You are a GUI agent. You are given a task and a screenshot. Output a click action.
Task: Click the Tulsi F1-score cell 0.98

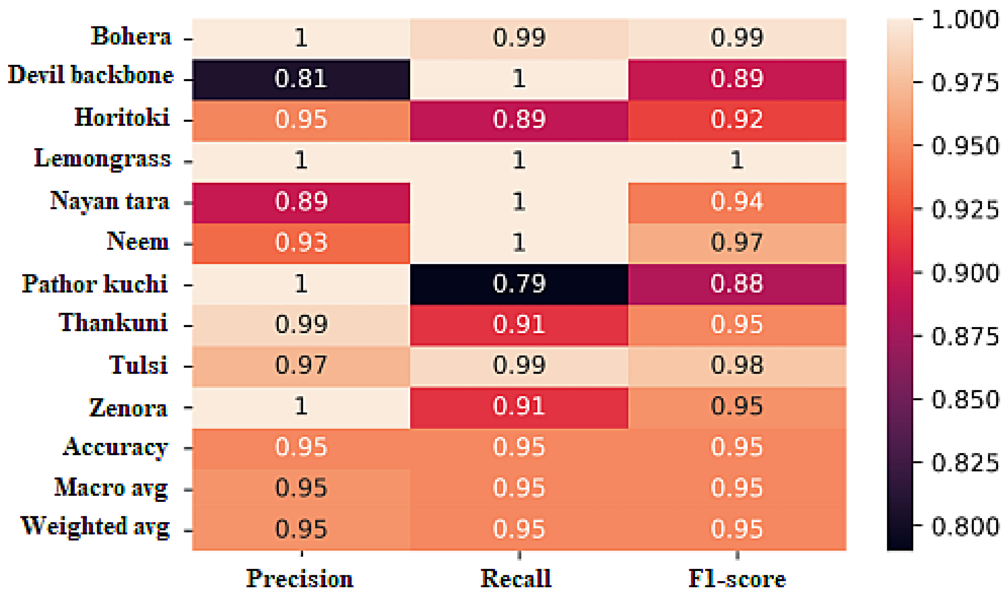[737, 365]
